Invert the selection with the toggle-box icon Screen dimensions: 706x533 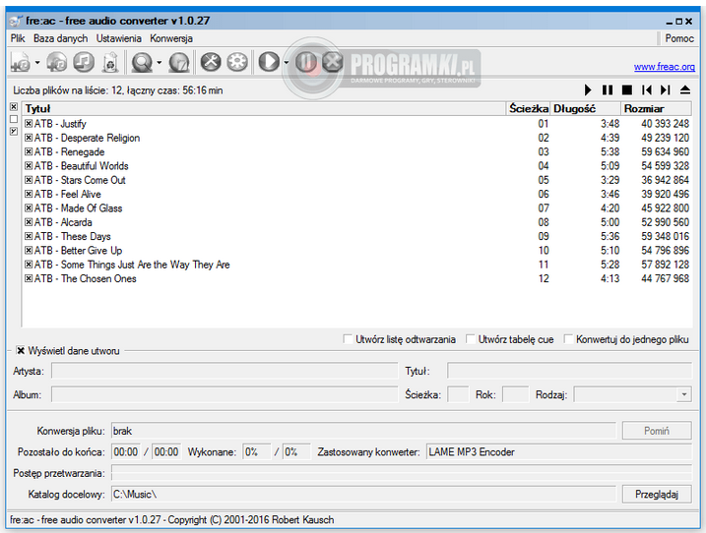[14, 131]
